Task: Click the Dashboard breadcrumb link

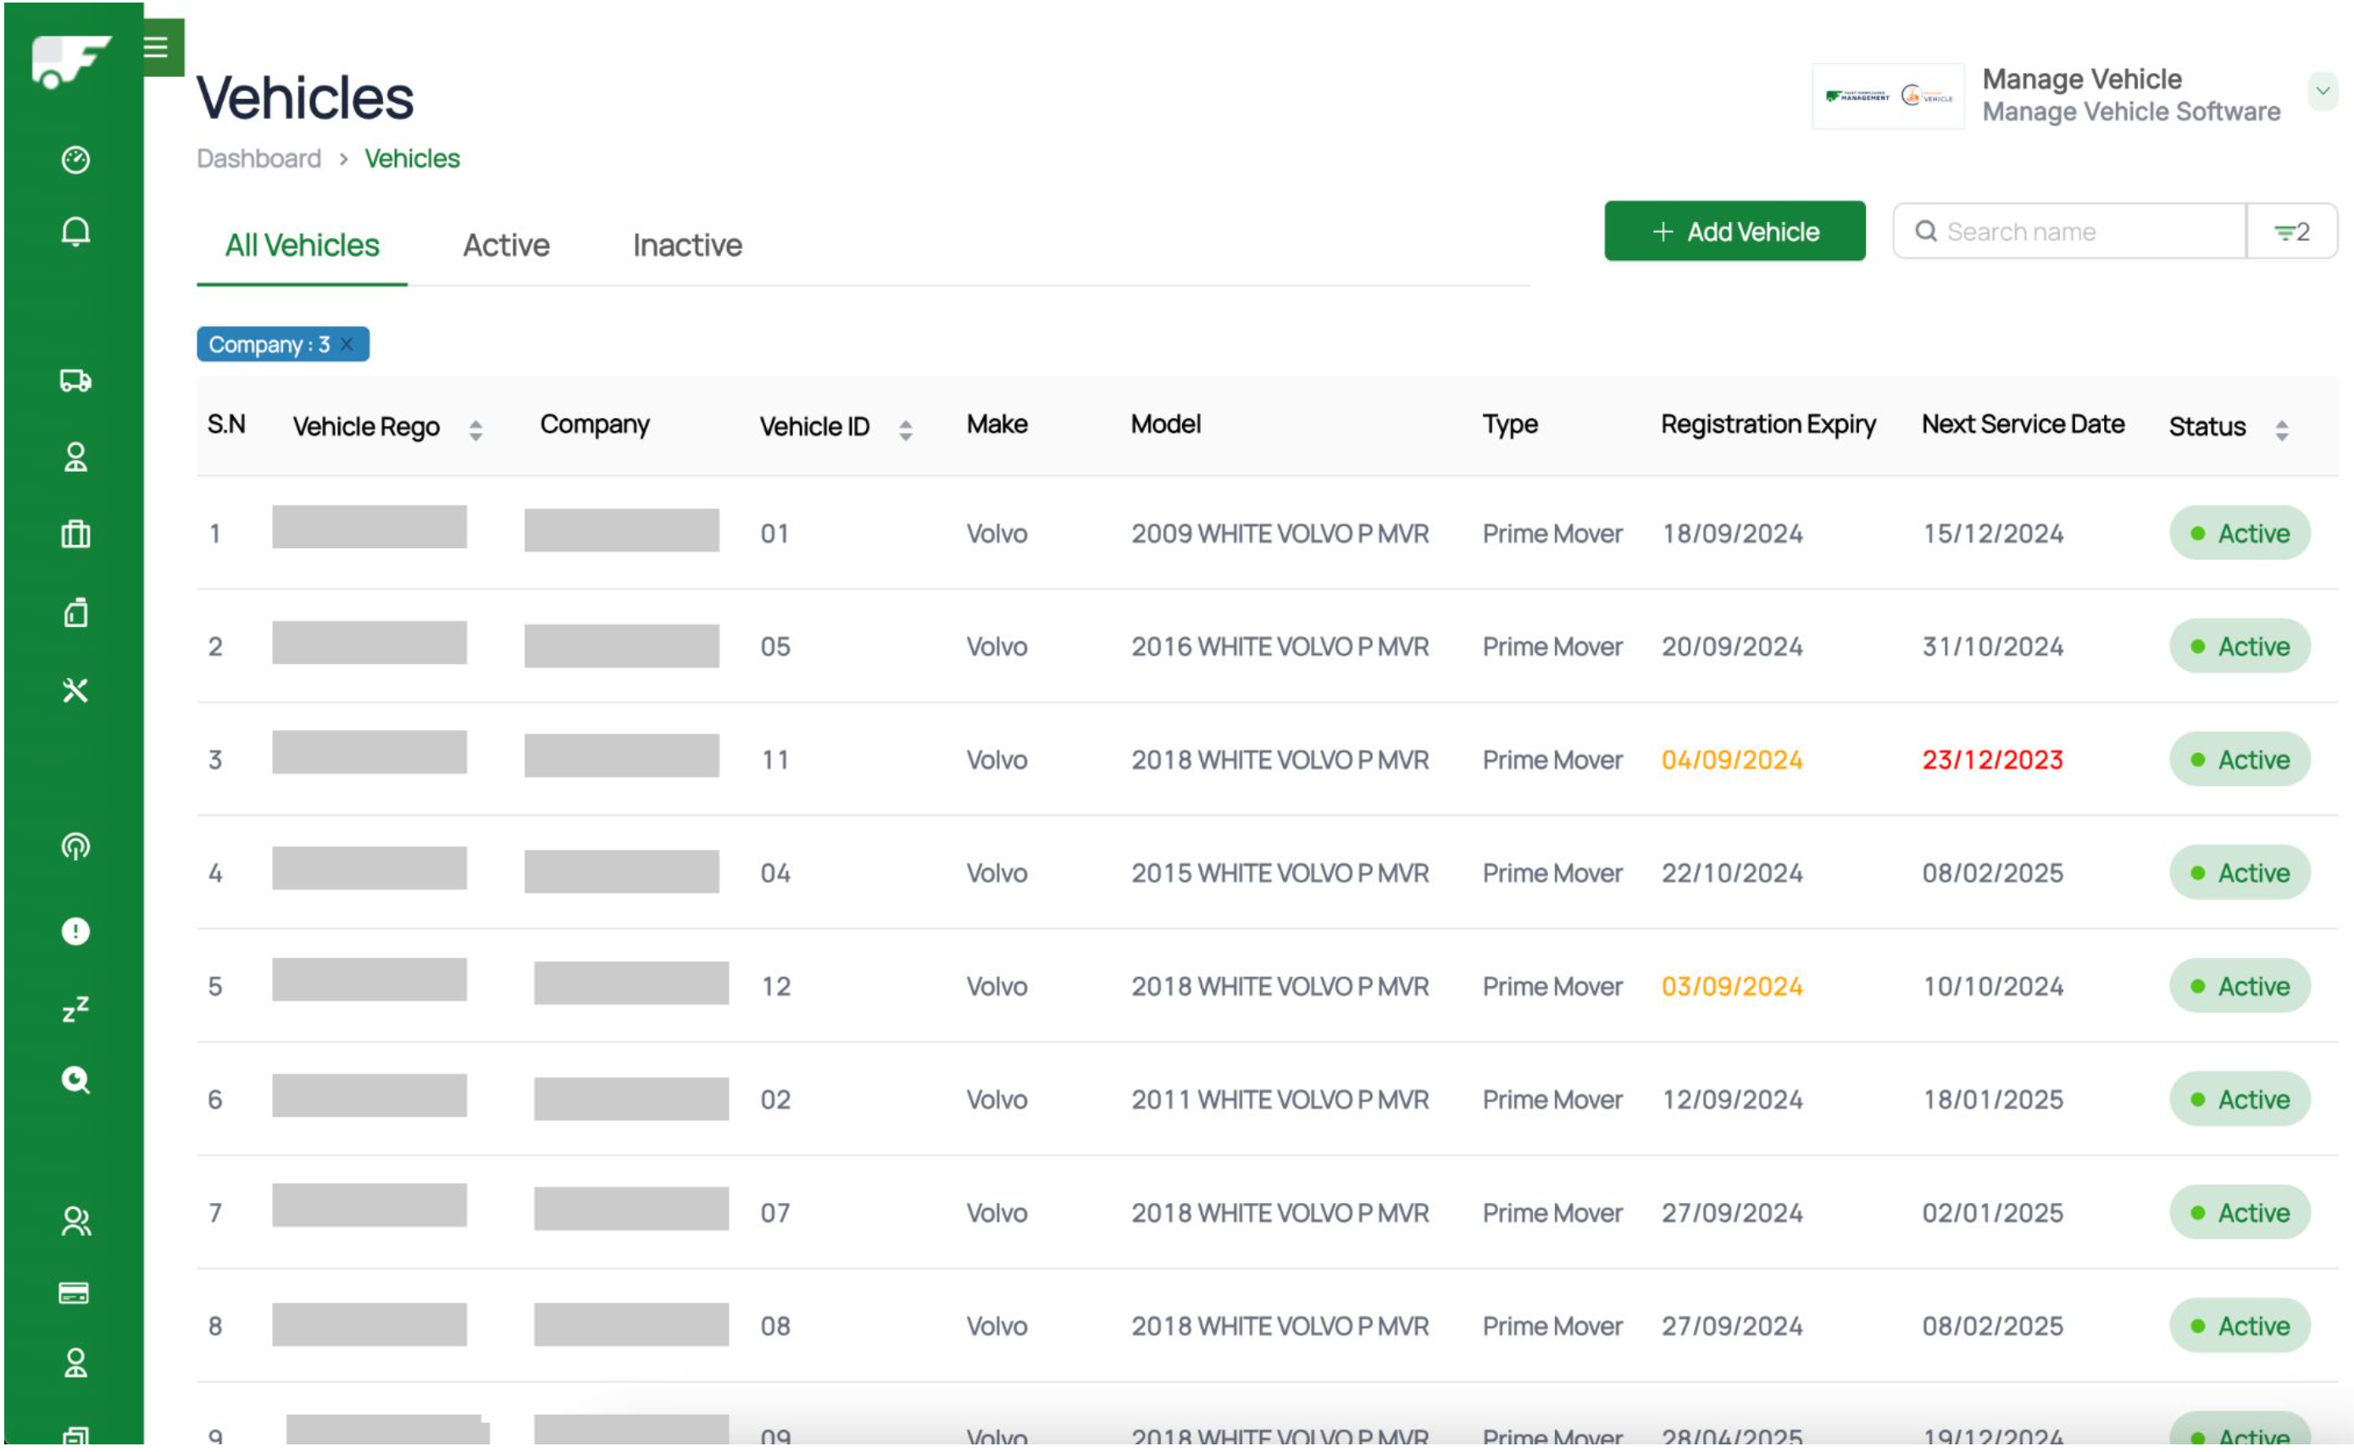Action: pyautogui.click(x=260, y=158)
